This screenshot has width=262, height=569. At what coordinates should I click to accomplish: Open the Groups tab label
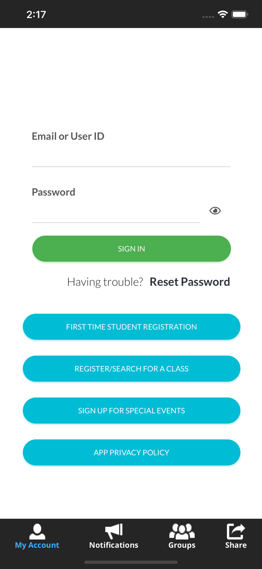click(182, 545)
